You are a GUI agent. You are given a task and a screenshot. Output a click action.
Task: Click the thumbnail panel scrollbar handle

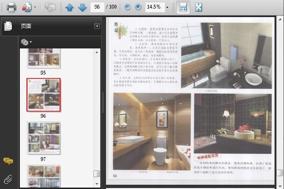[97, 174]
